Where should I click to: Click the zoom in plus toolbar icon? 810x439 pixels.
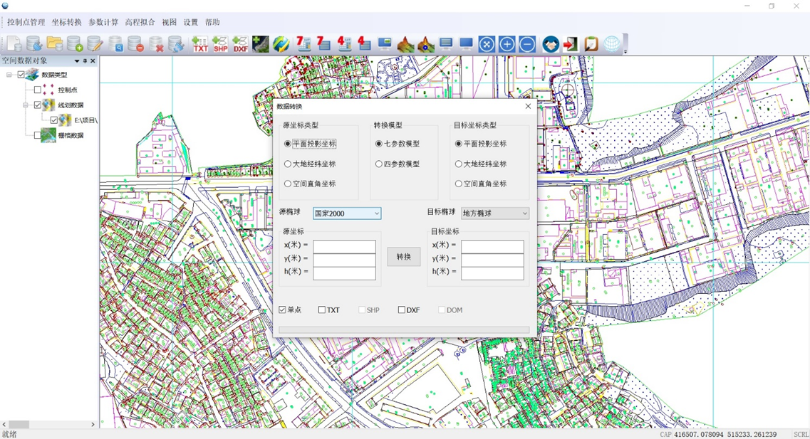[507, 45]
